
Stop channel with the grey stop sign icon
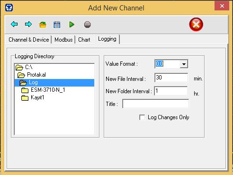87,25
